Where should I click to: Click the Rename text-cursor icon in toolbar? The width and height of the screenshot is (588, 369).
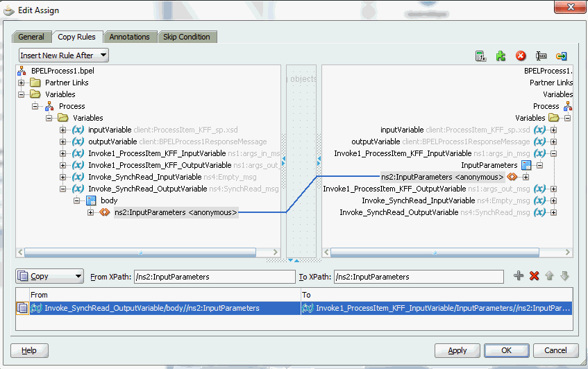coord(541,56)
